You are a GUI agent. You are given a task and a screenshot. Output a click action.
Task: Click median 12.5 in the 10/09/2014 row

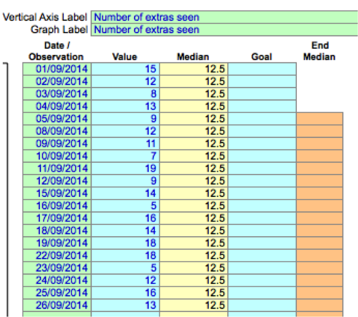pyautogui.click(x=194, y=156)
